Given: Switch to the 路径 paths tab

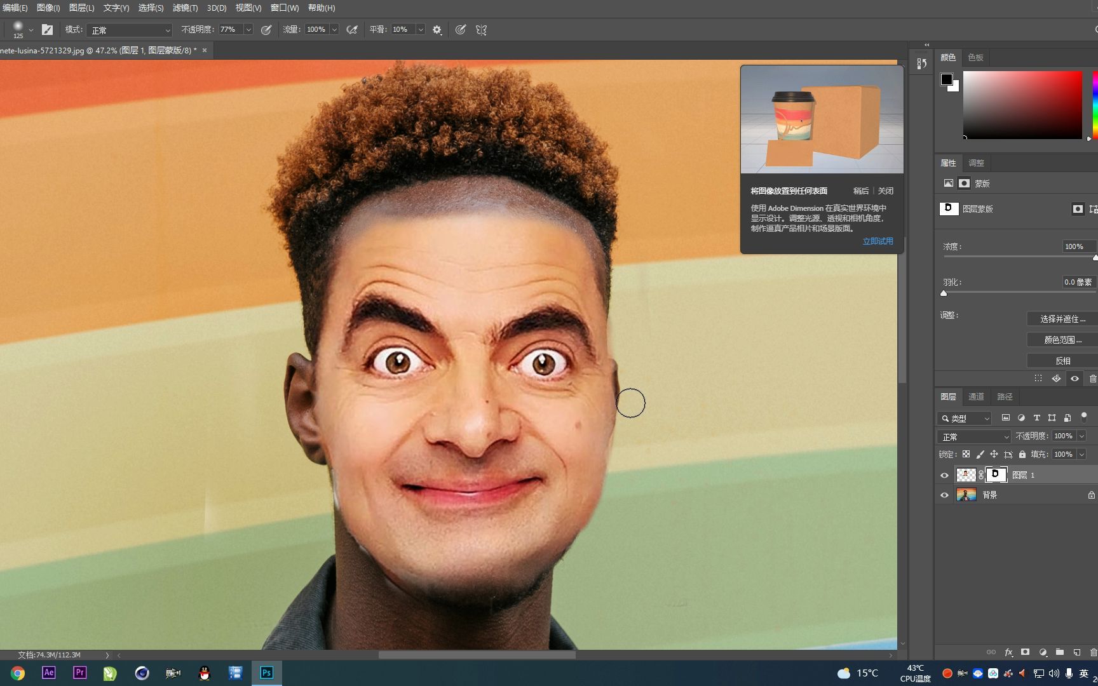Looking at the screenshot, I should coord(1005,396).
